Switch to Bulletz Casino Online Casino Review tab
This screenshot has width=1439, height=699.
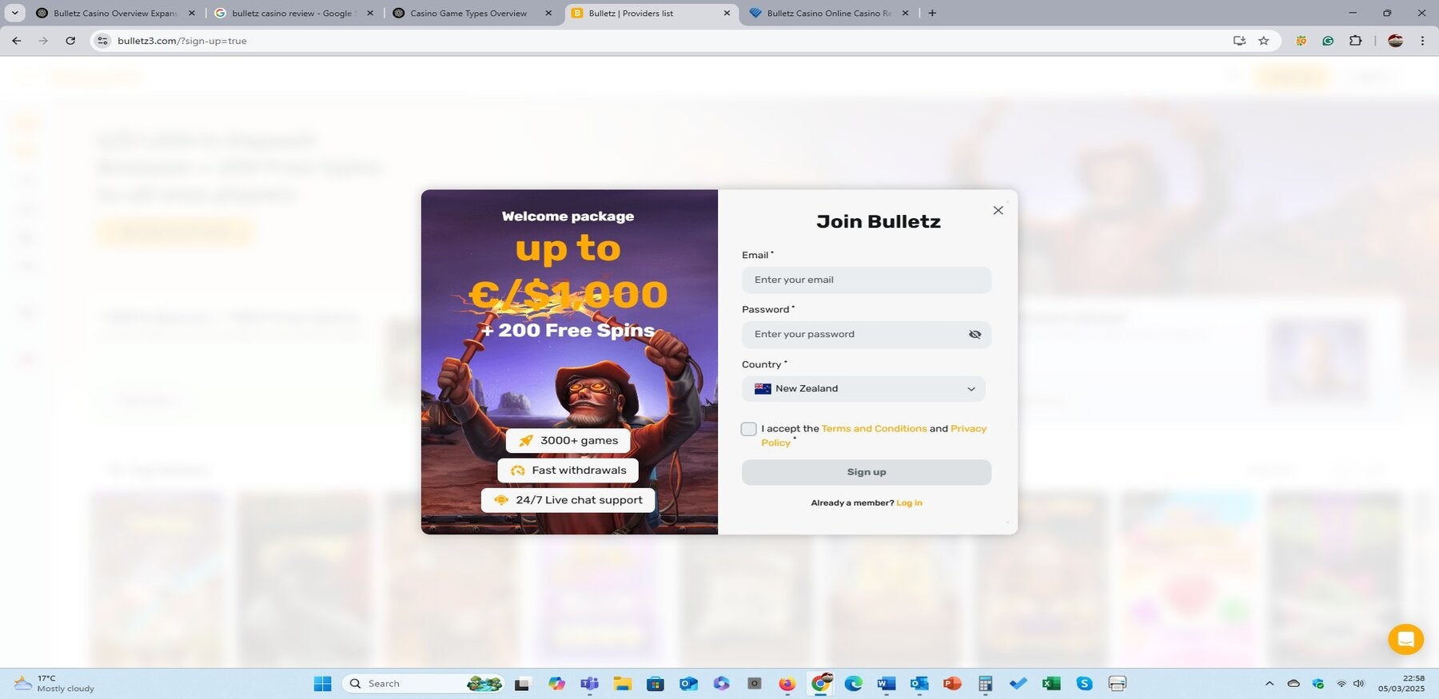pos(829,14)
